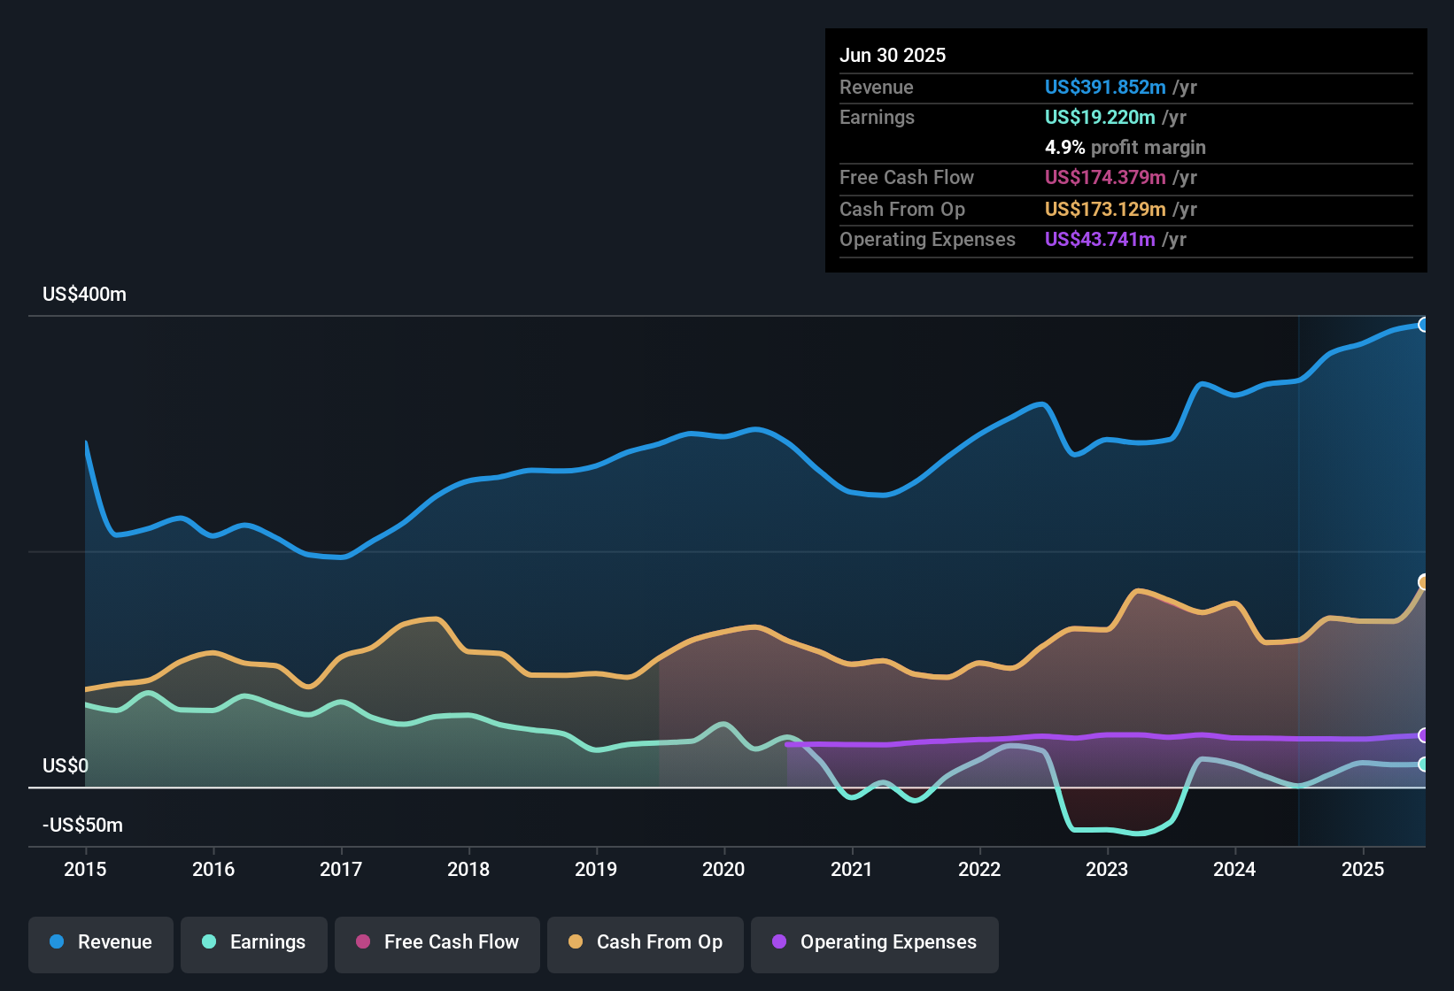
Task: Click the purple Operating Expenses legend dot
Action: click(x=778, y=942)
